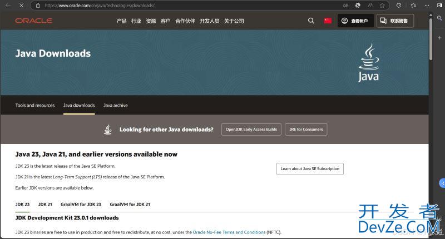Open the 开发人员 menu

pyautogui.click(x=210, y=21)
